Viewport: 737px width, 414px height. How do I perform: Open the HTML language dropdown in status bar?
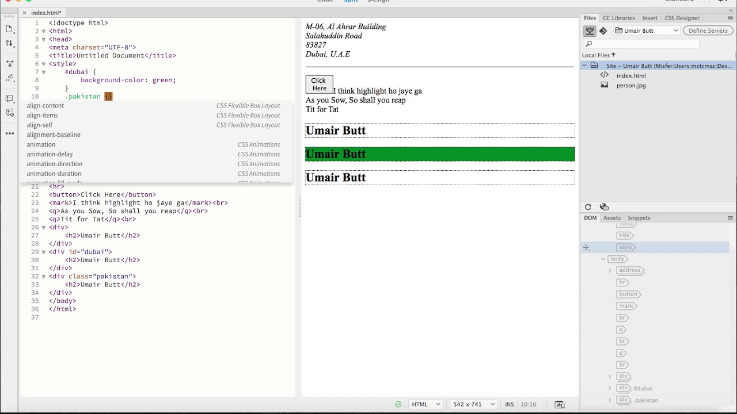tap(426, 404)
